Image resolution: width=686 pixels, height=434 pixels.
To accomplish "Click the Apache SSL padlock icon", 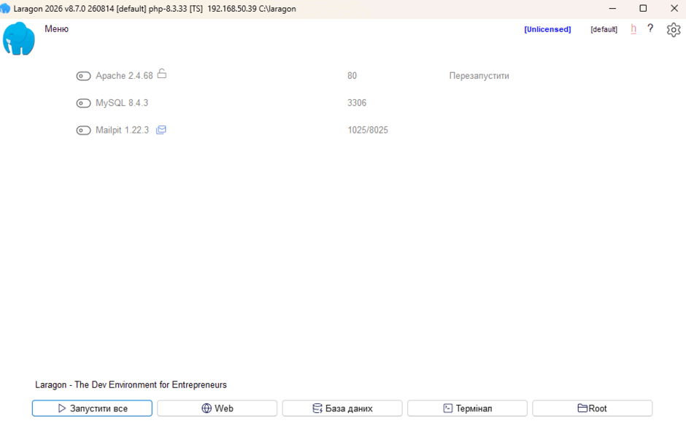I will [x=162, y=74].
